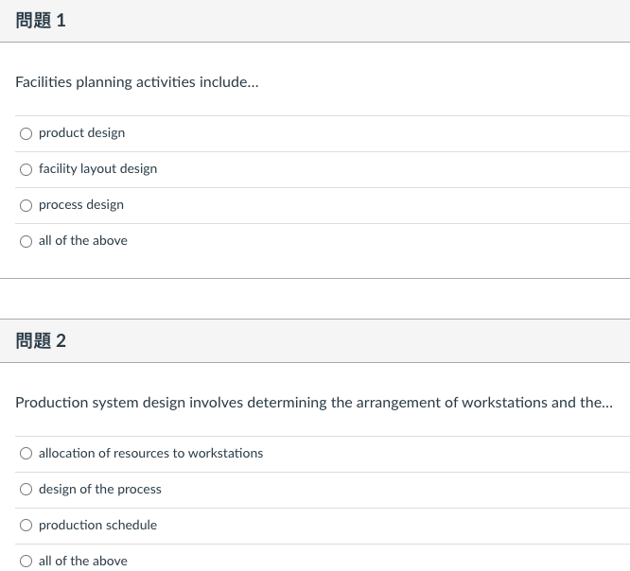Choose the 'design of the process' radio button
The image size is (630, 571).
(26, 490)
